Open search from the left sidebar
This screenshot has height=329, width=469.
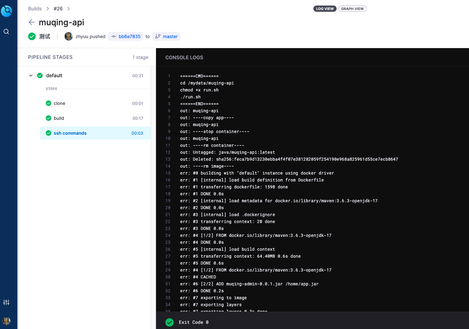[x=6, y=31]
